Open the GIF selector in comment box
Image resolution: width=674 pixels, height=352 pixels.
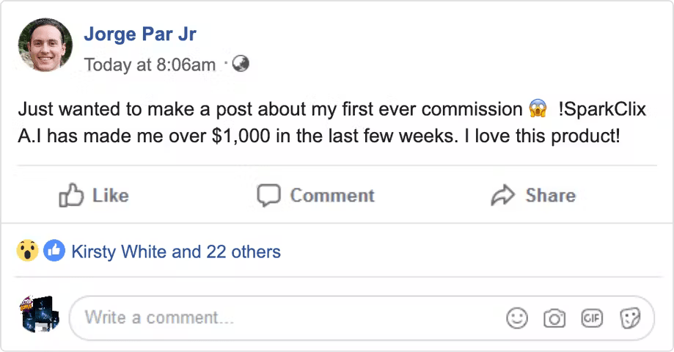pyautogui.click(x=592, y=318)
